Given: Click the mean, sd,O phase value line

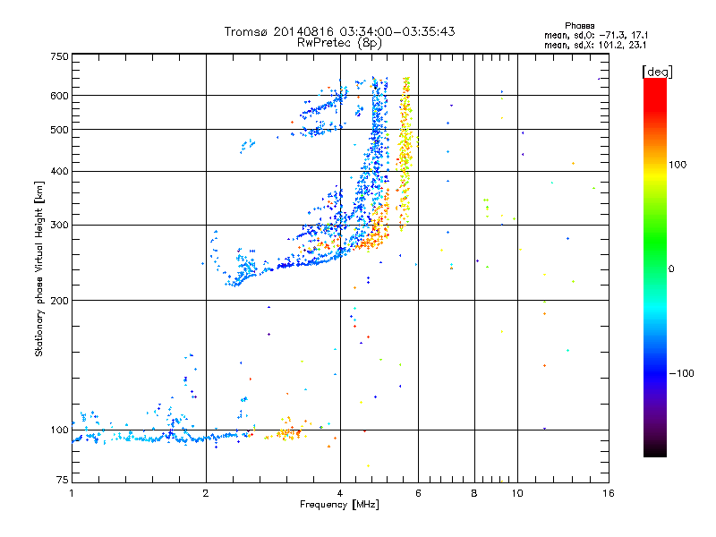Looking at the screenshot, I should (x=596, y=35).
